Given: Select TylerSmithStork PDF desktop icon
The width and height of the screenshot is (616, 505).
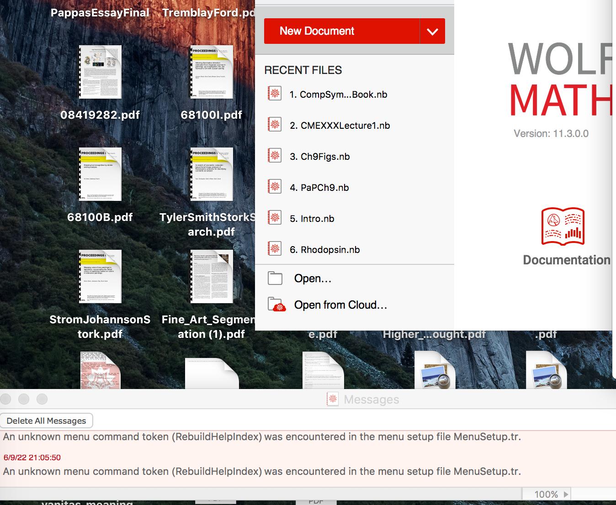Looking at the screenshot, I should [212, 174].
